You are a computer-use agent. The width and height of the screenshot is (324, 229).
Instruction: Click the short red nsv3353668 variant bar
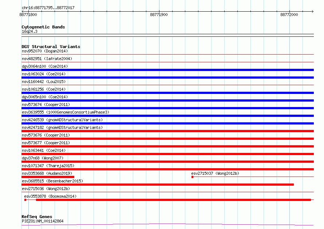[48, 177]
